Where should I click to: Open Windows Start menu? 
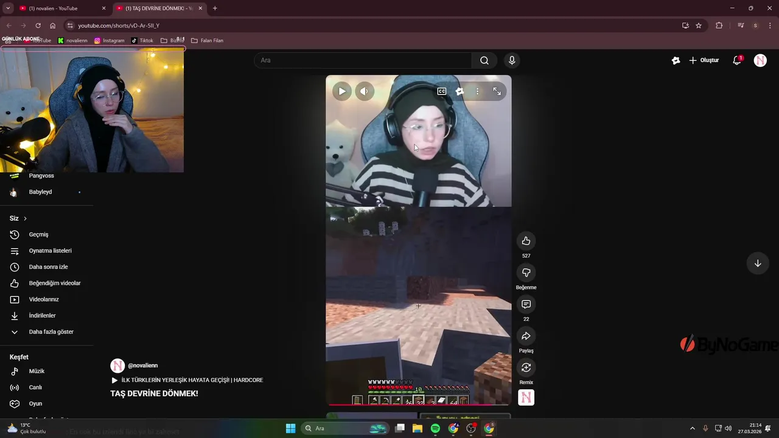pyautogui.click(x=290, y=428)
